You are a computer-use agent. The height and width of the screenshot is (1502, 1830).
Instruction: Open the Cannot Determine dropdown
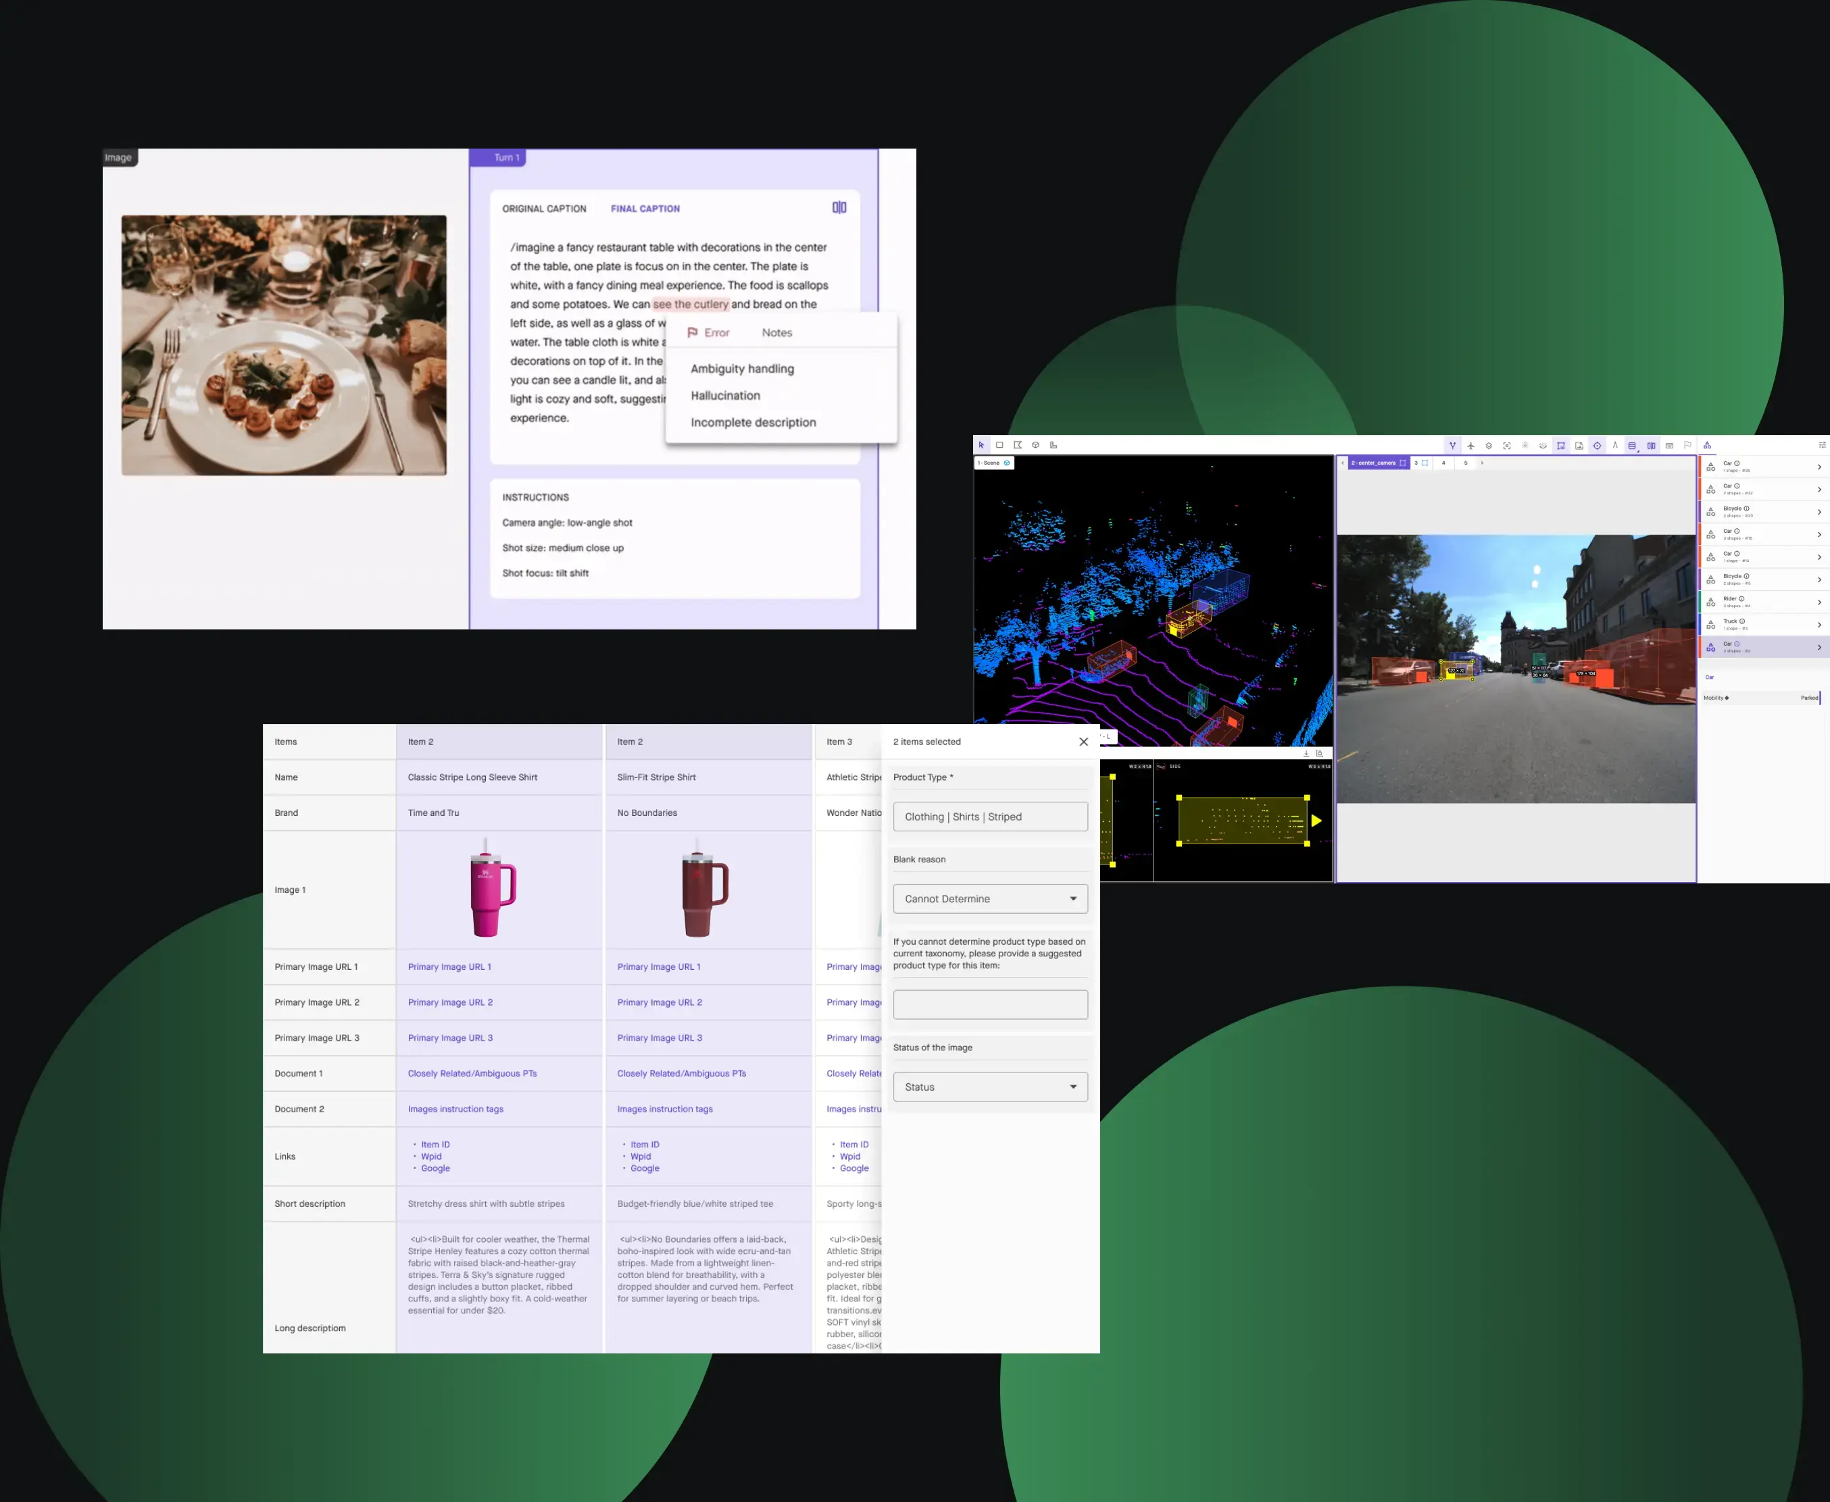[989, 899]
